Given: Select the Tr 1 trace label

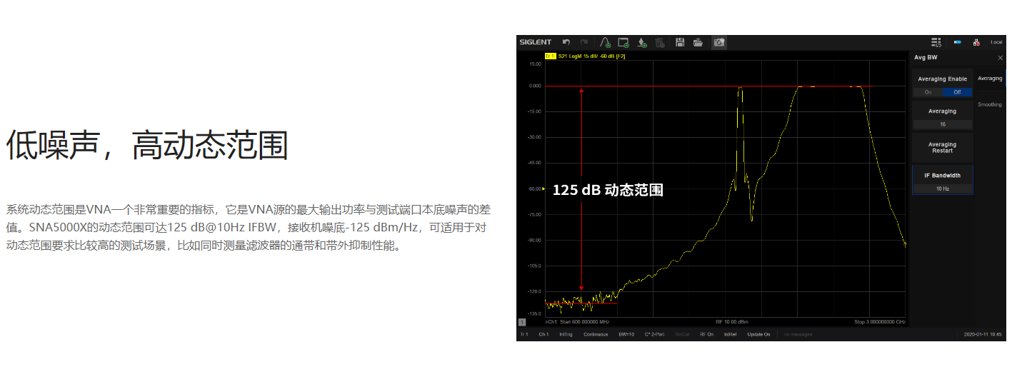Looking at the screenshot, I should click(550, 56).
